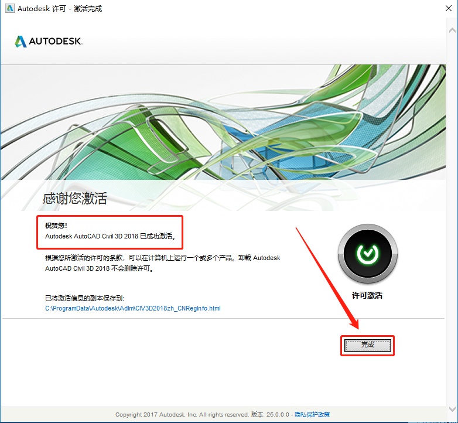Select the 祝贺您! text
Screen dimensions: 458x423
click(x=56, y=225)
